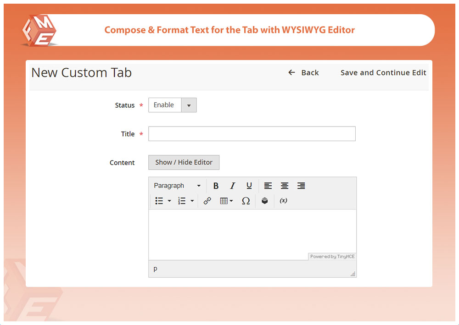
Task: Expand the Status Enable dropdown
Action: (189, 105)
